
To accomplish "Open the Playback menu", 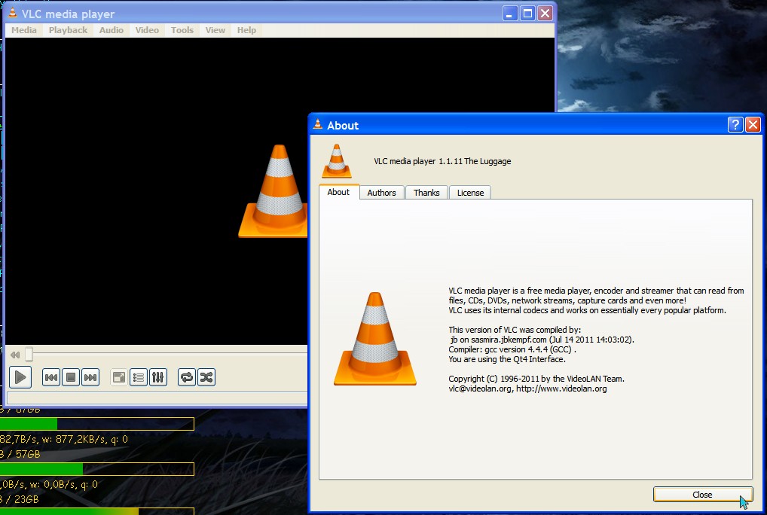I will (68, 30).
